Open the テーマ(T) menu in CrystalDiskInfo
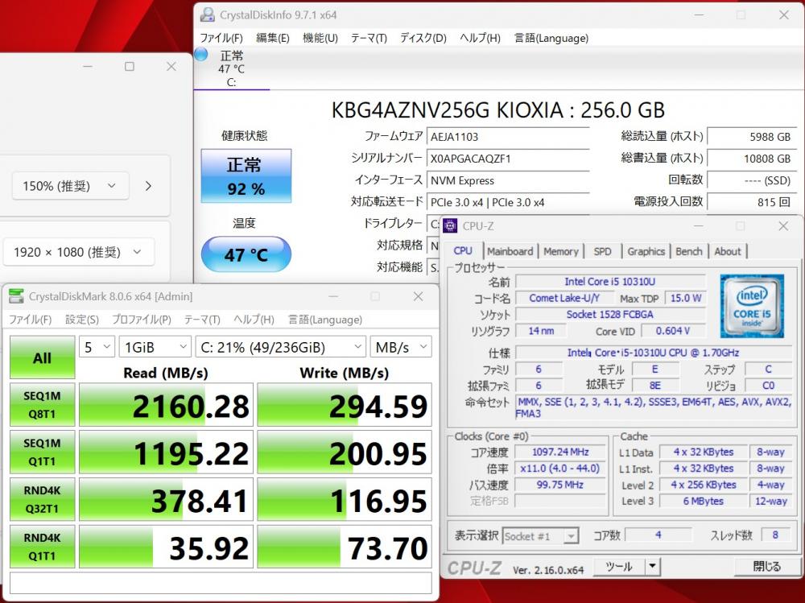The width and height of the screenshot is (805, 603). pyautogui.click(x=369, y=38)
